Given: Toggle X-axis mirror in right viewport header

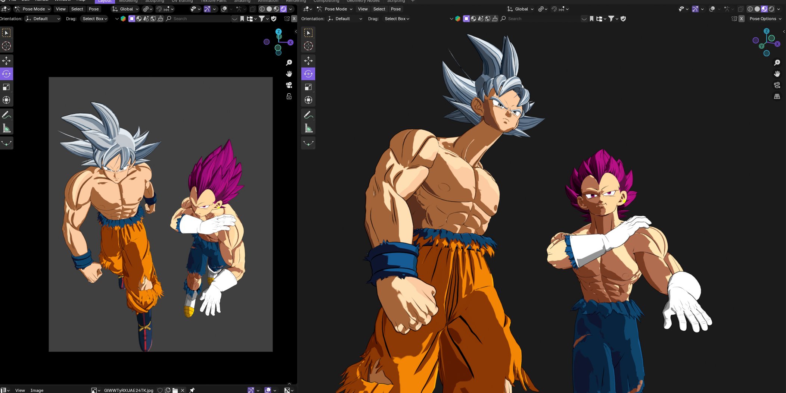Looking at the screenshot, I should click(x=742, y=19).
